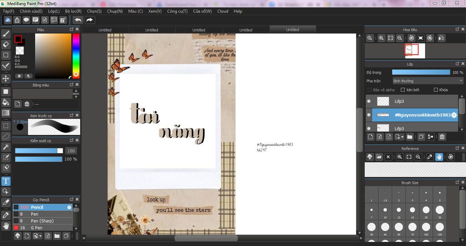Clear reference image with X icon
Viewport: 466px width, 246px height.
click(x=388, y=157)
